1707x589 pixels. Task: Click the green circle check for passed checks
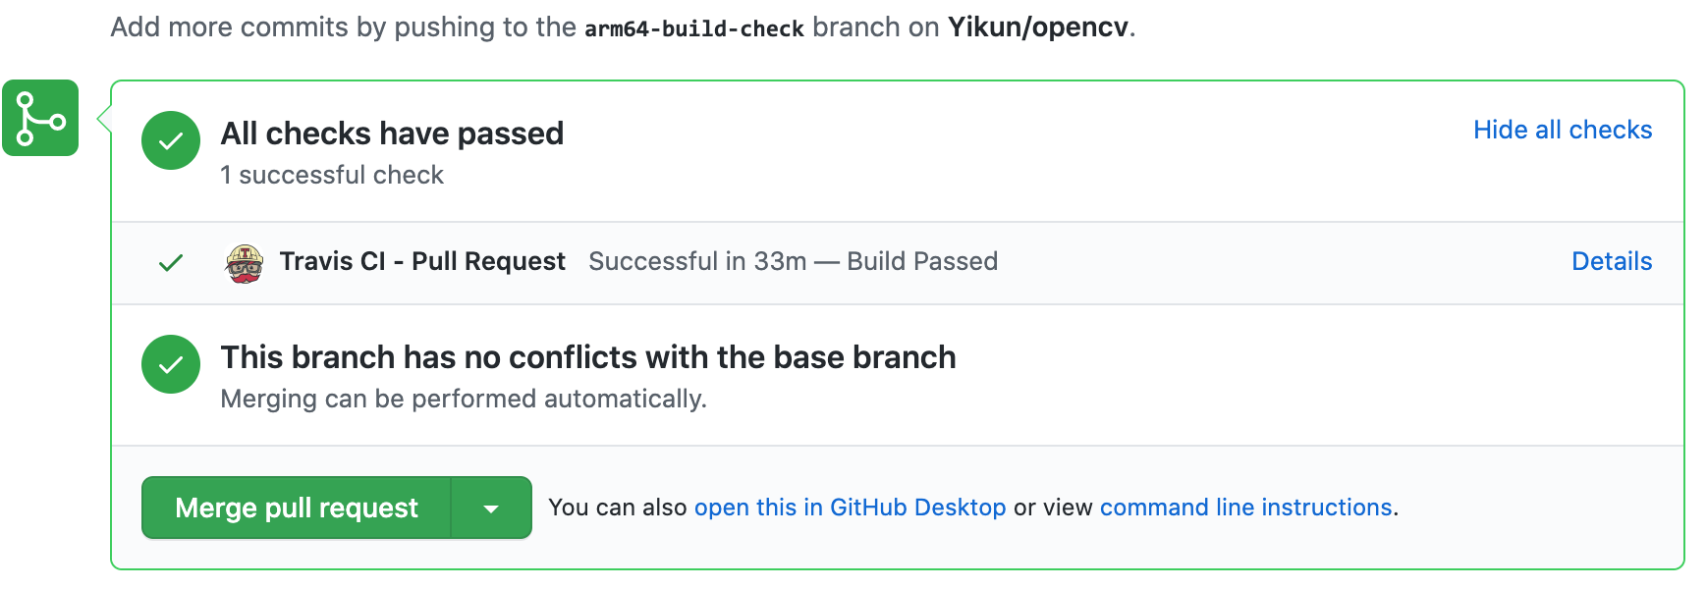coord(171,141)
